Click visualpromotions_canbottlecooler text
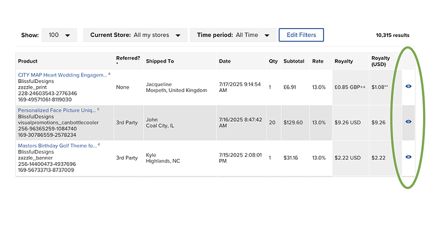This screenshot has height=231, width=441. pyautogui.click(x=58, y=123)
